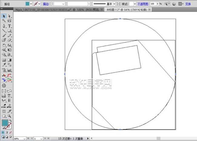
Task: Enable Draw Inside mode
Action: [x=10, y=137]
